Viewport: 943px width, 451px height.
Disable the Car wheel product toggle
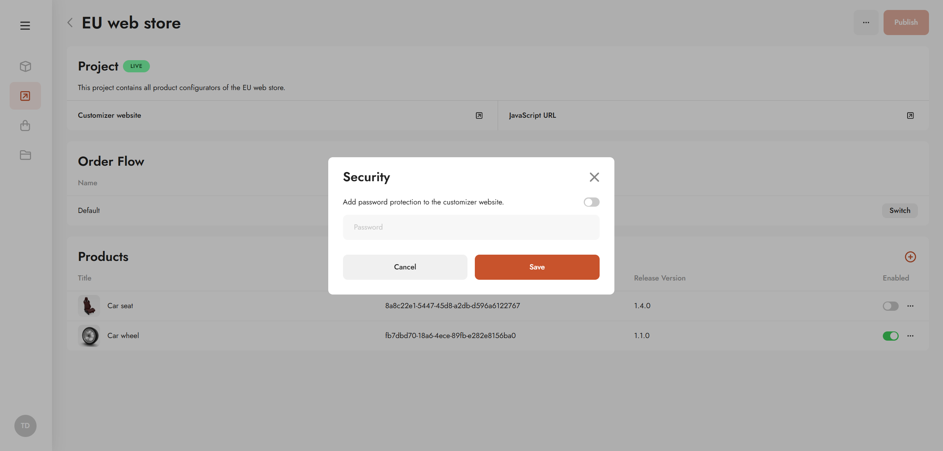[x=890, y=336]
